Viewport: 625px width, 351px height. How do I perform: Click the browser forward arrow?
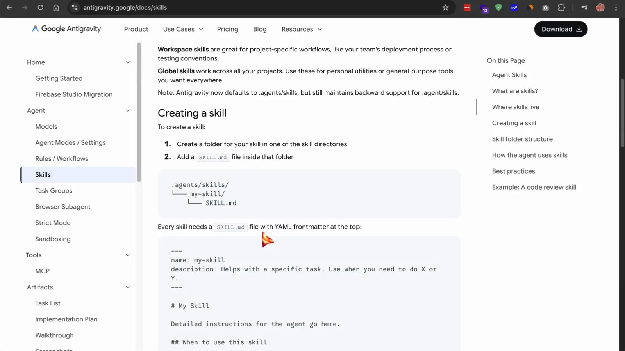click(25, 7)
